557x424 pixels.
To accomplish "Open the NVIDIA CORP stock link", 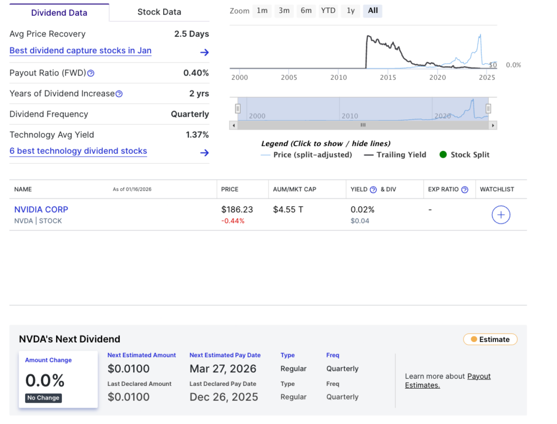I will coord(41,209).
